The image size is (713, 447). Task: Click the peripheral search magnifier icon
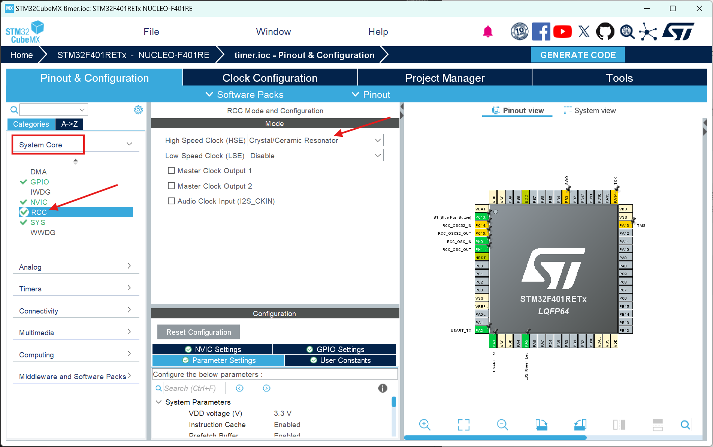pos(14,109)
